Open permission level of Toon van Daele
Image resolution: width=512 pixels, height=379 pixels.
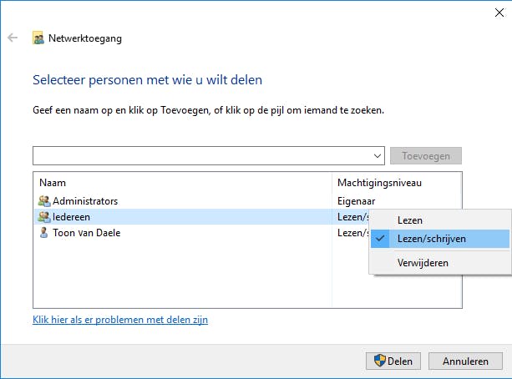tap(351, 233)
